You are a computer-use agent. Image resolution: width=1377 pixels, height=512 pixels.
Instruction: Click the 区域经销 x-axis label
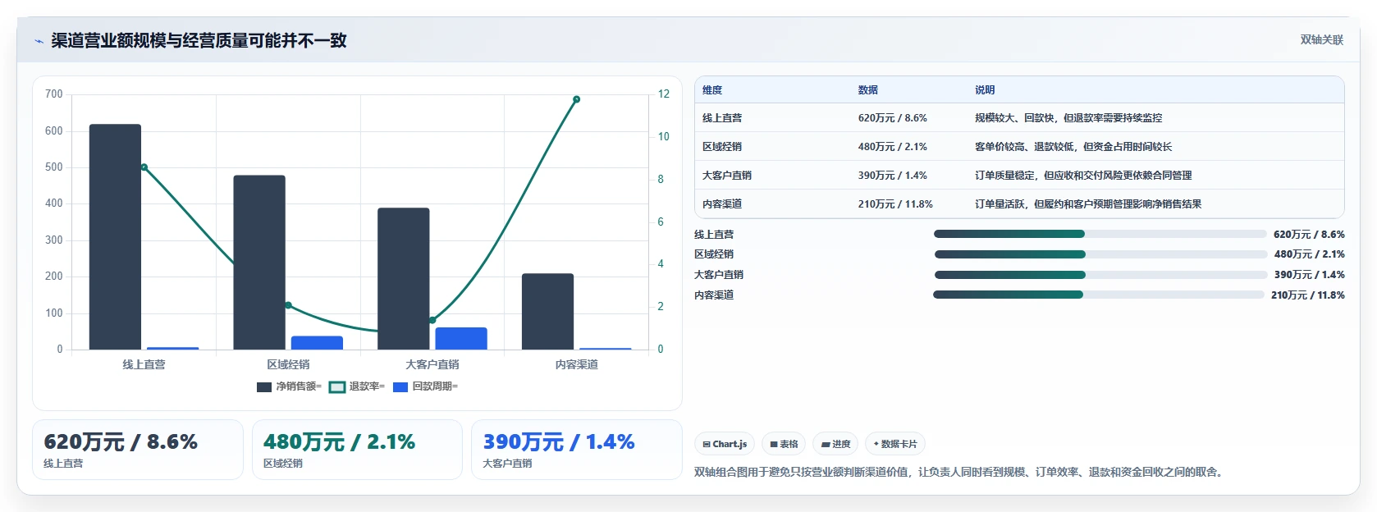[288, 364]
